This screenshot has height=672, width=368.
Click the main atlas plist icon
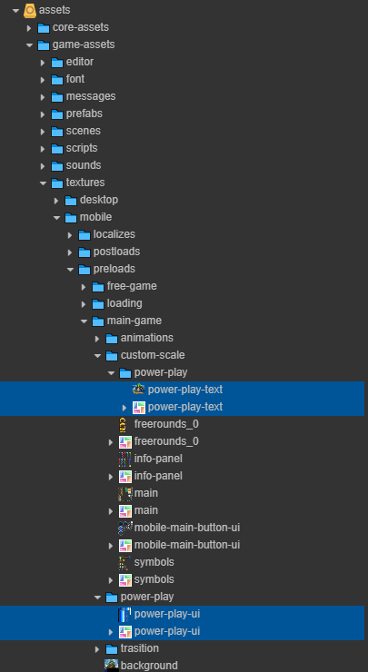pos(124,511)
